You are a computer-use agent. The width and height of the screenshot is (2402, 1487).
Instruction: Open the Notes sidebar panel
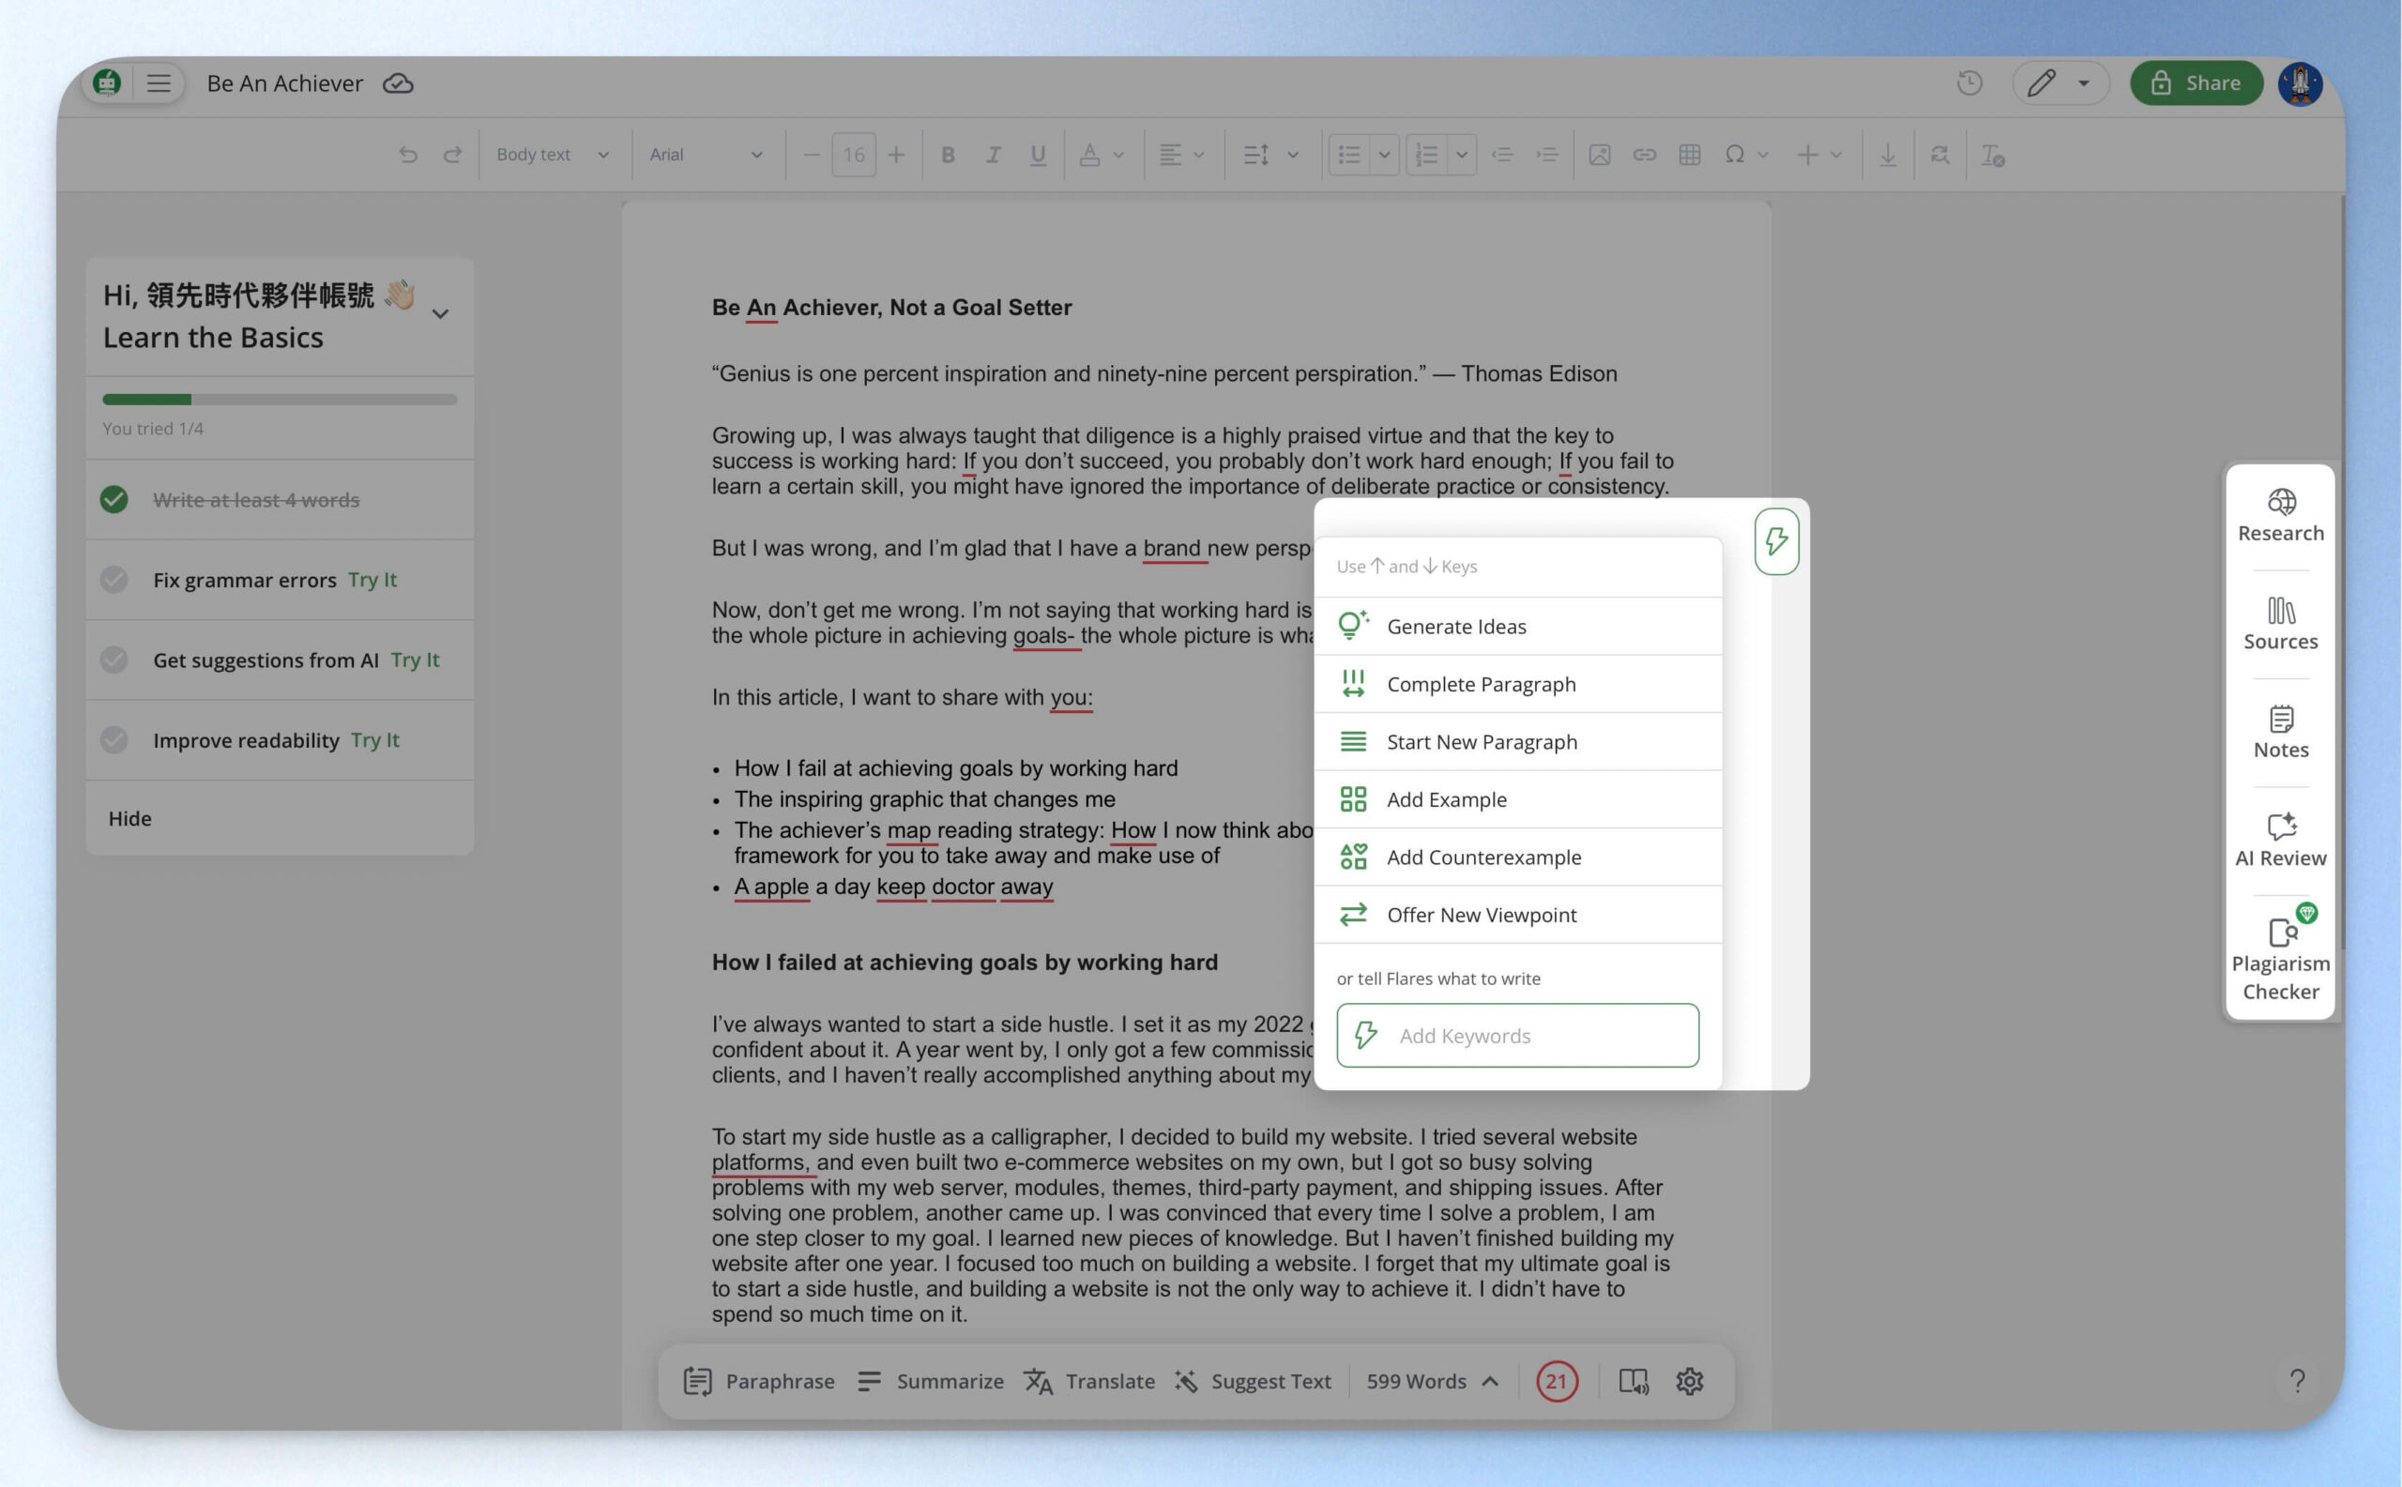point(2280,733)
